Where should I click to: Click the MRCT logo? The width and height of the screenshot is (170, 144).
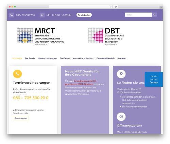[x=40, y=36]
